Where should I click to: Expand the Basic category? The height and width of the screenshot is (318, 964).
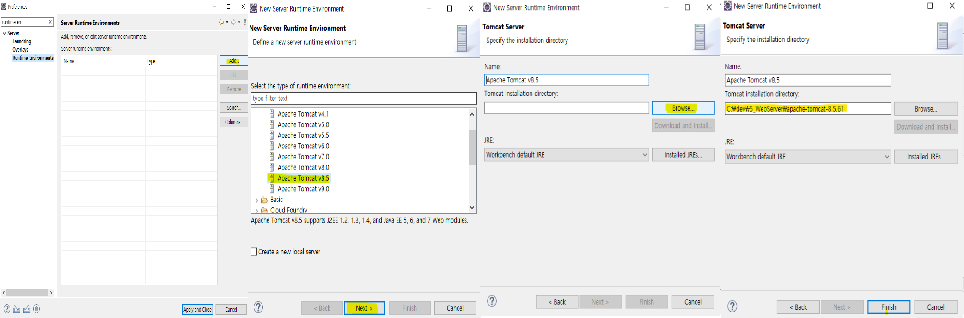(x=257, y=200)
